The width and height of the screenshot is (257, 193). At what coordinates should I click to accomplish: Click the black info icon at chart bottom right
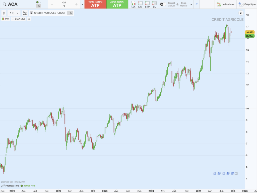tap(236, 173)
